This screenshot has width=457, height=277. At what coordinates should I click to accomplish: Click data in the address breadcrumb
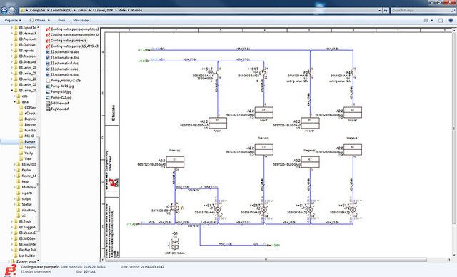tap(122, 10)
